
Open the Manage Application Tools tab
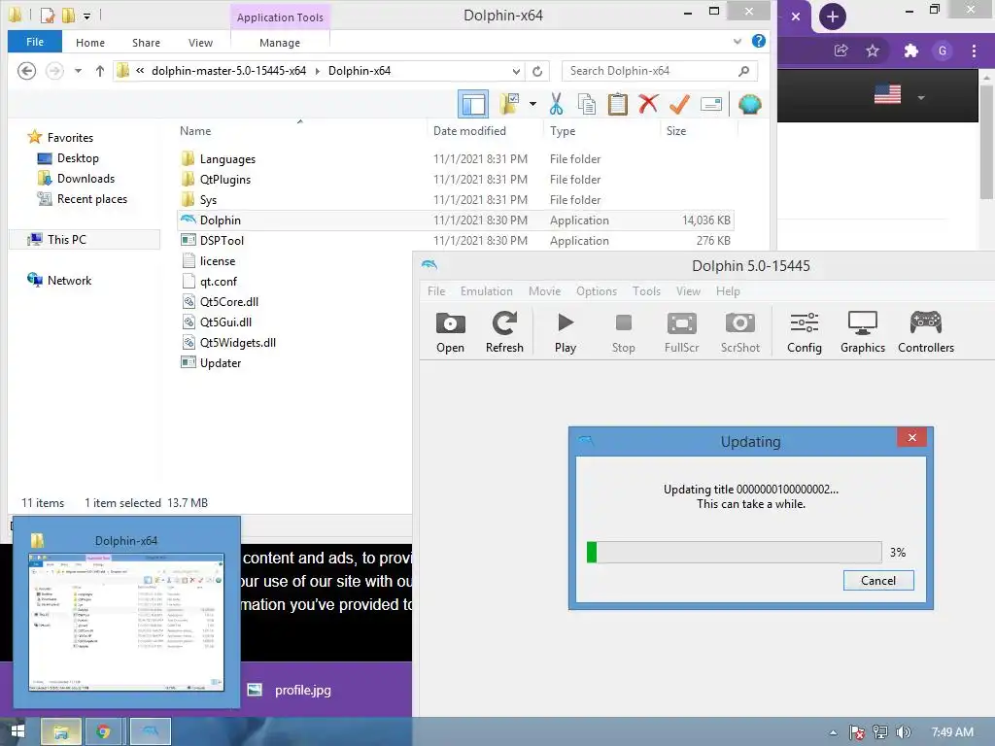click(x=280, y=43)
